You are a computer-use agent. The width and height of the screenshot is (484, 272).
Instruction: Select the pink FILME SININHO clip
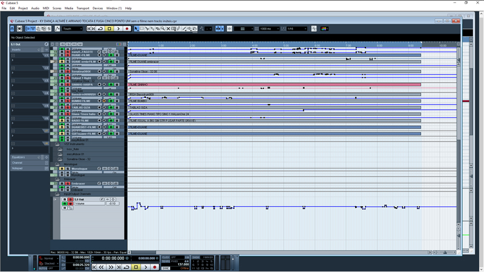(275, 85)
